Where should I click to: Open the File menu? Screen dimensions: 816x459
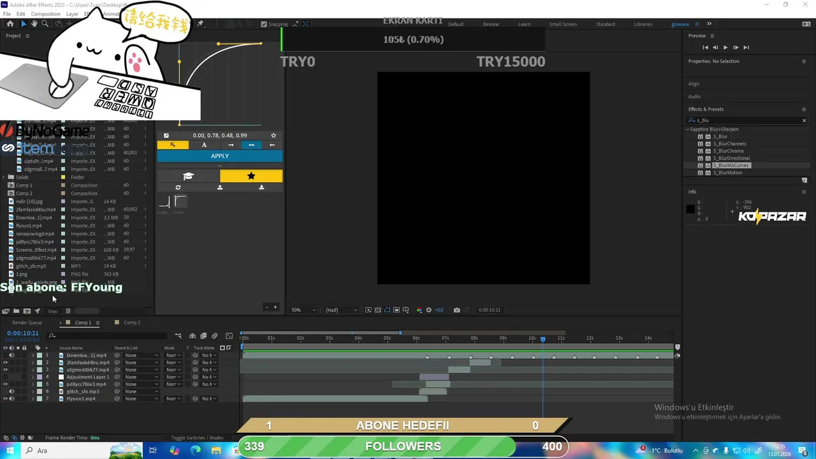pos(6,13)
